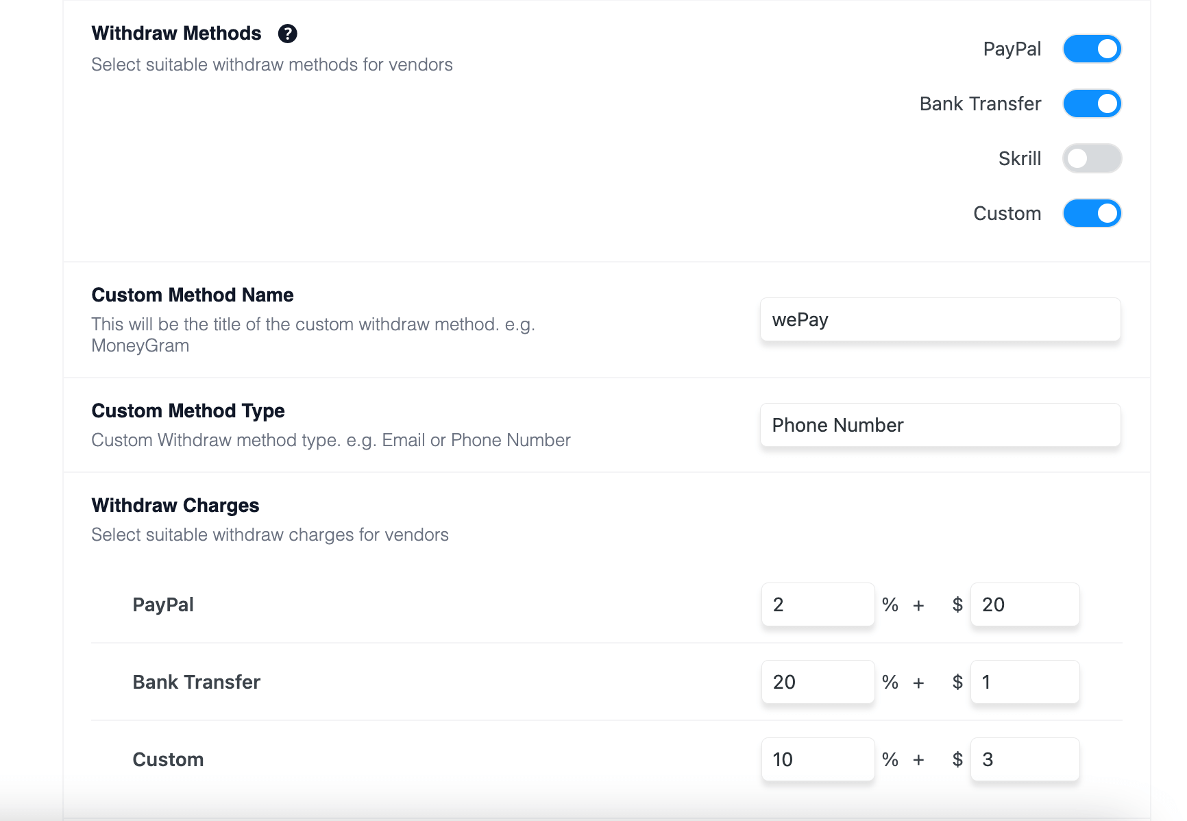Disable the PayPal withdraw method

pyautogui.click(x=1092, y=49)
